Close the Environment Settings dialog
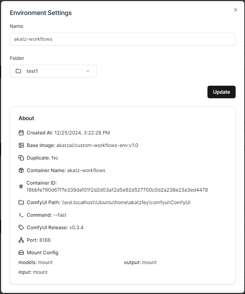 [x=236, y=10]
